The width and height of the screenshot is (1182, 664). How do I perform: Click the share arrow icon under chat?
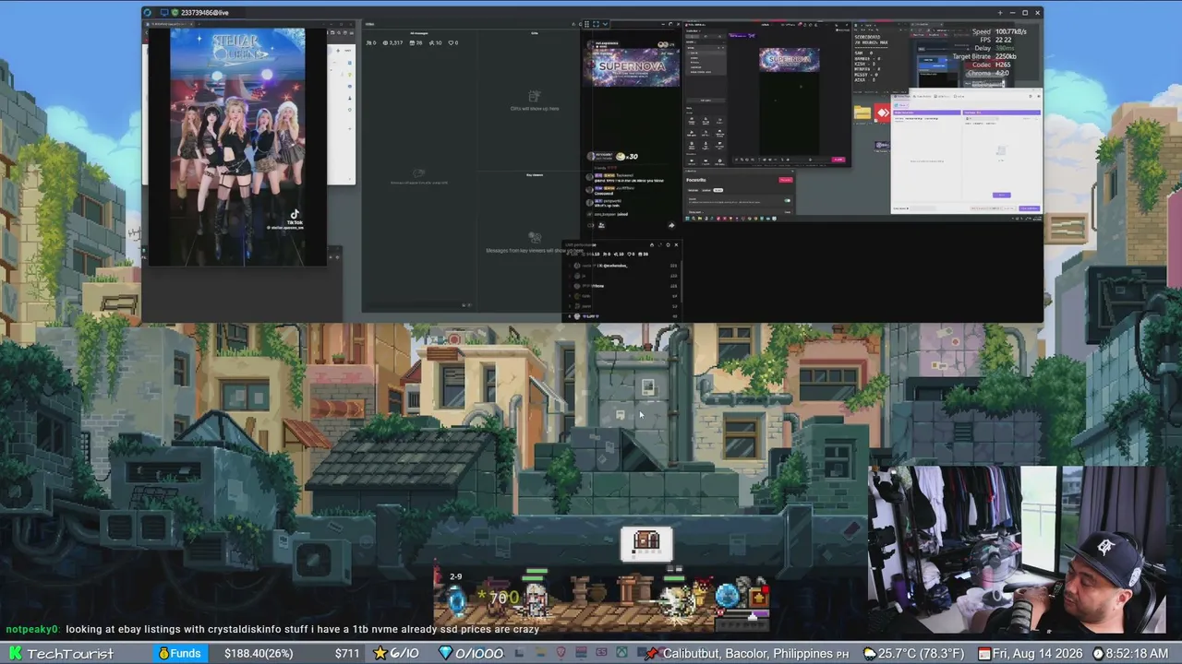tap(671, 225)
